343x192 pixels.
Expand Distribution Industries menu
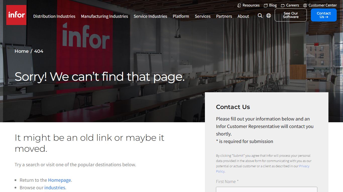point(54,16)
